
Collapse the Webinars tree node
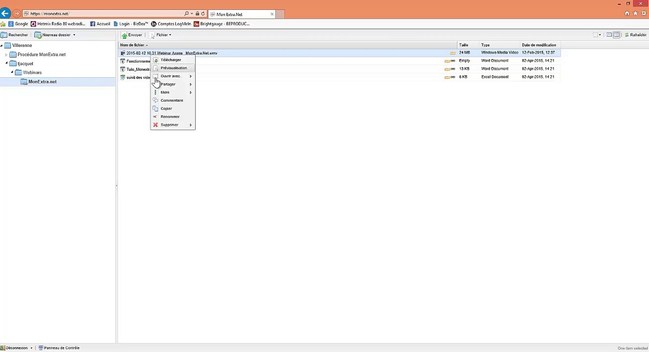coord(12,72)
